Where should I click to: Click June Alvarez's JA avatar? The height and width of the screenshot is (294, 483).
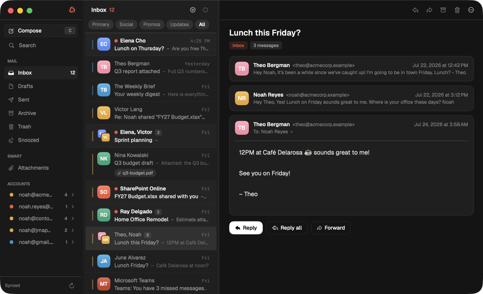[x=104, y=261]
